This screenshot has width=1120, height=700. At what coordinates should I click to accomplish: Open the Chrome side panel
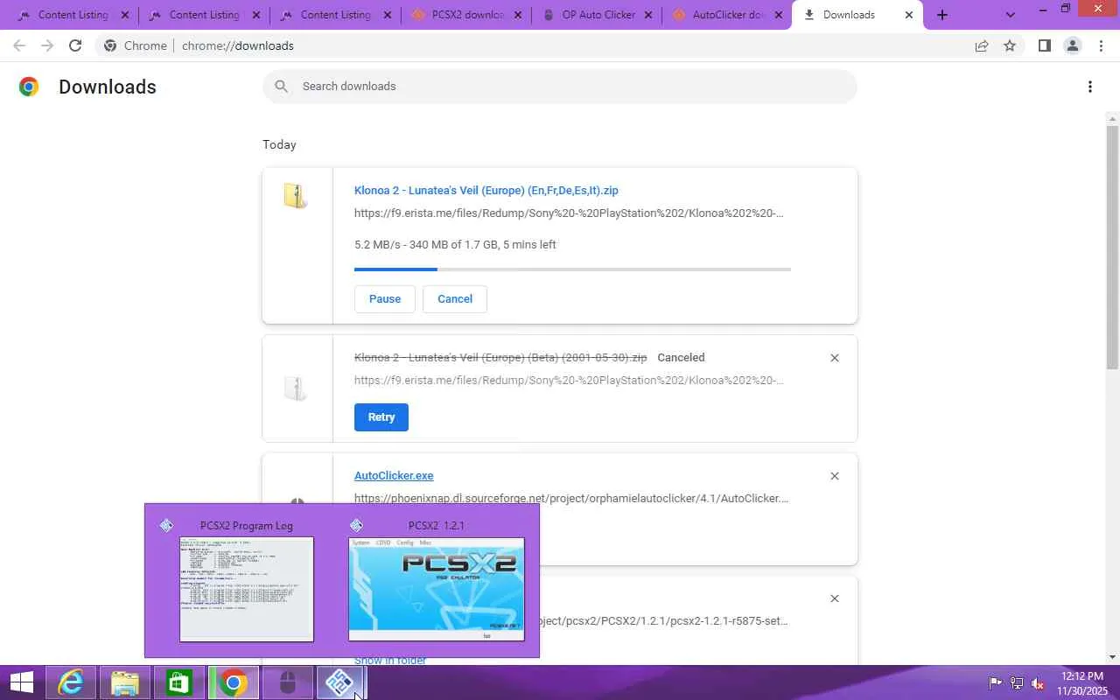click(1044, 45)
